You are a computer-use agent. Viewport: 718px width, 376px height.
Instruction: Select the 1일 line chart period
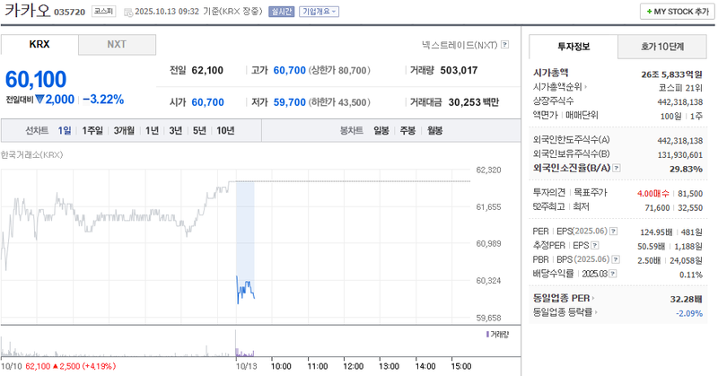point(65,130)
